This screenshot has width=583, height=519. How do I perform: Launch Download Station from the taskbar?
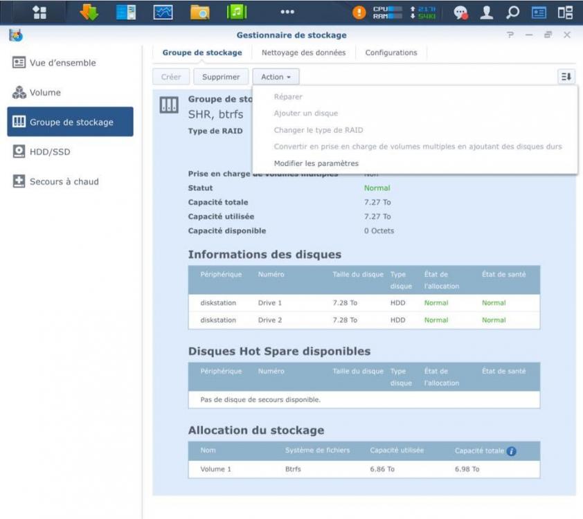89,12
